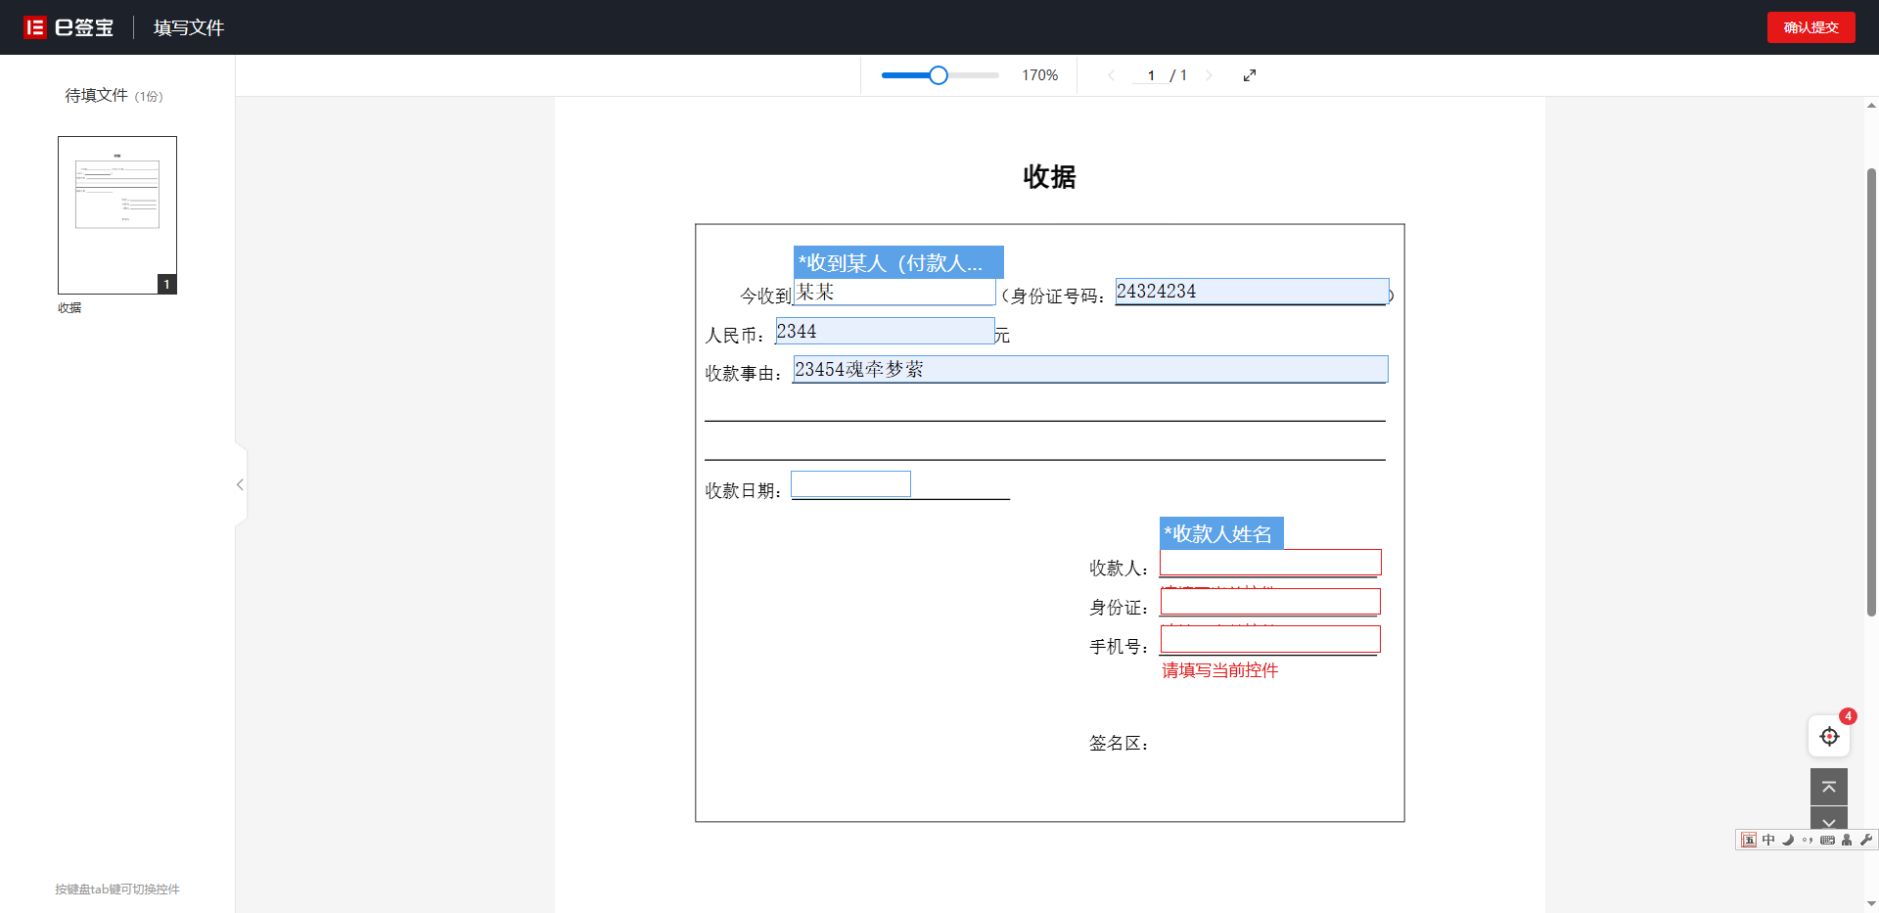Jump down with the down arrow button
This screenshot has width=1879, height=913.
pos(1829,820)
